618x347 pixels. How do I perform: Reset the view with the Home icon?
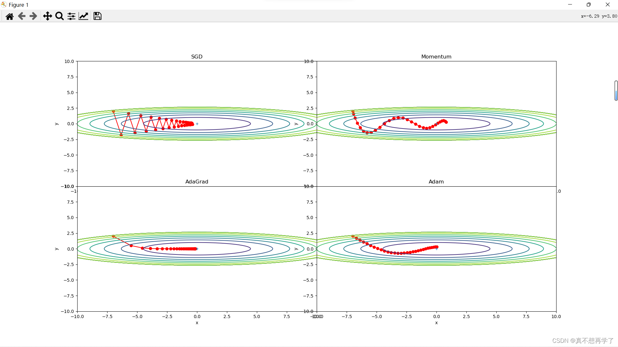point(10,16)
